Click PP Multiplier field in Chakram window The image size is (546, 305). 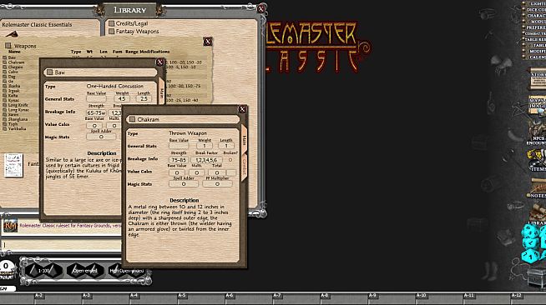click(217, 184)
